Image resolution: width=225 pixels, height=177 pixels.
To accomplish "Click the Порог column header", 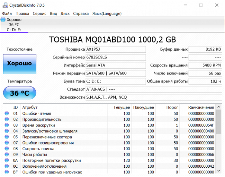I will pos(167,107).
